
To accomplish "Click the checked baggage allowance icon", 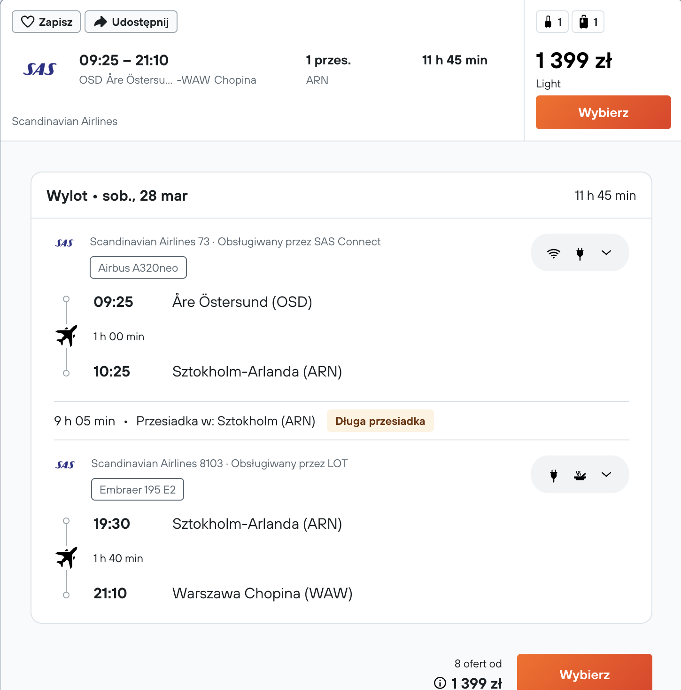I will (x=584, y=22).
